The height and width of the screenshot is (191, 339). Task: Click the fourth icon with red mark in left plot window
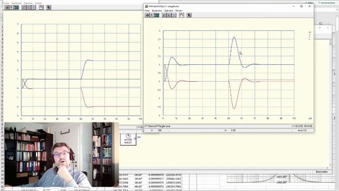[24, 7]
